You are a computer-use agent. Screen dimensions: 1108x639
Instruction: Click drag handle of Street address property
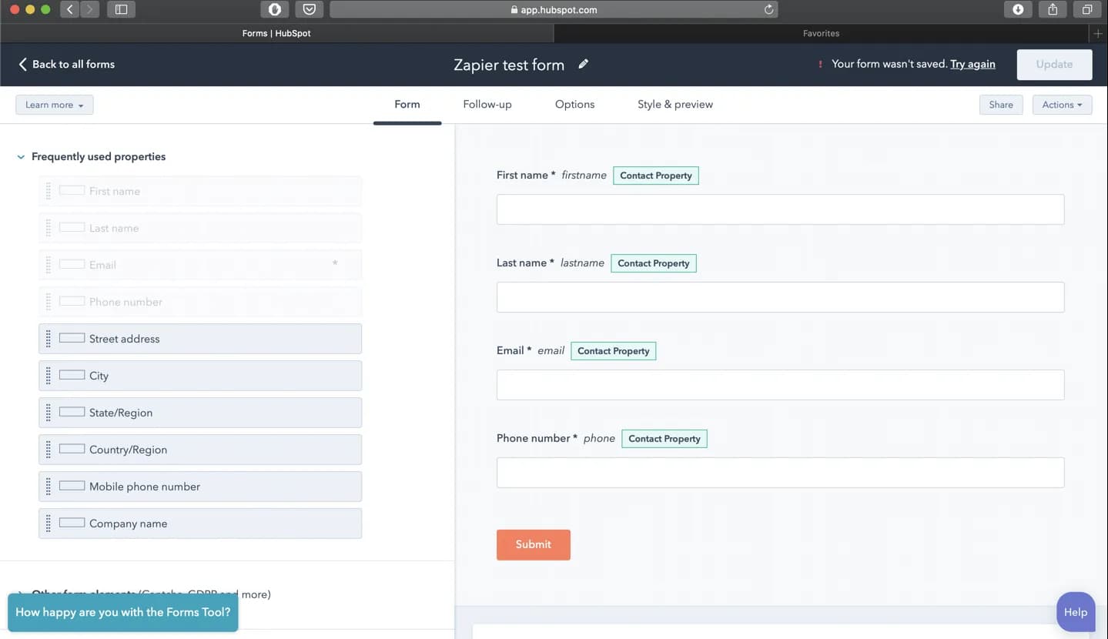click(x=49, y=339)
